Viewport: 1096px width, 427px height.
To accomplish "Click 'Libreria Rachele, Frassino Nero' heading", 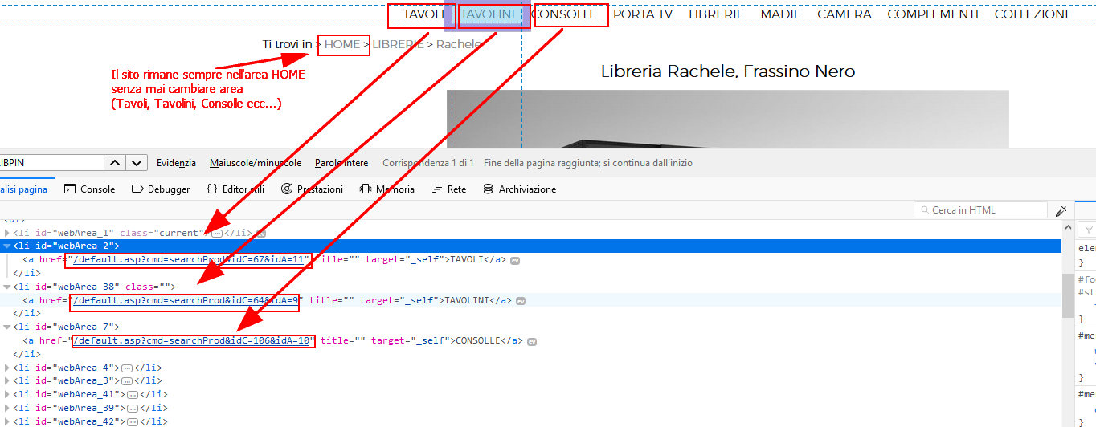I will 727,71.
